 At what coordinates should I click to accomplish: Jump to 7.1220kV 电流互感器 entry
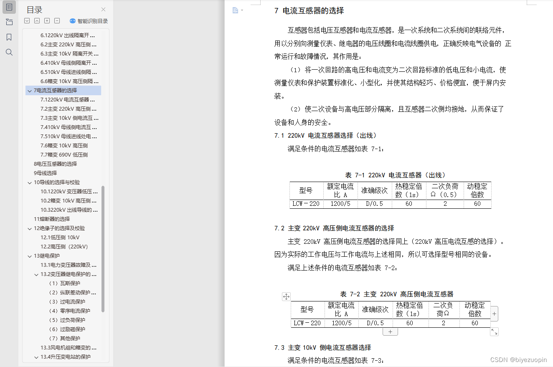68,100
